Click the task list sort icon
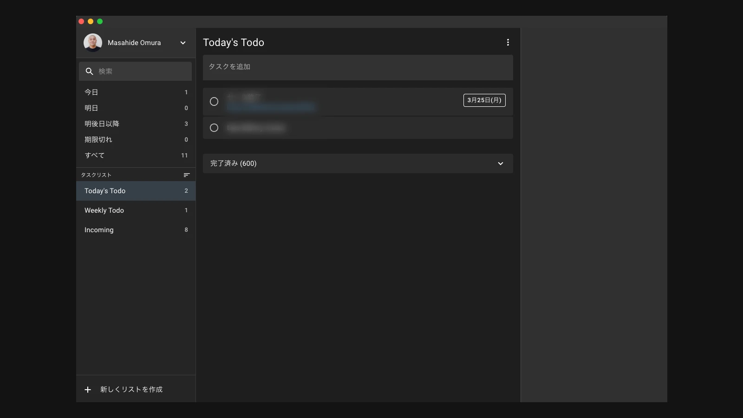 (x=187, y=175)
